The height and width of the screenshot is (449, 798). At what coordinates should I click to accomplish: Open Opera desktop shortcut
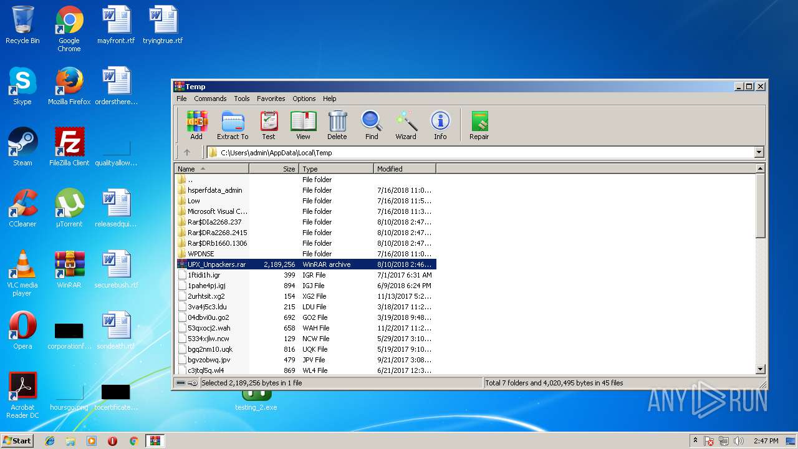click(x=22, y=331)
